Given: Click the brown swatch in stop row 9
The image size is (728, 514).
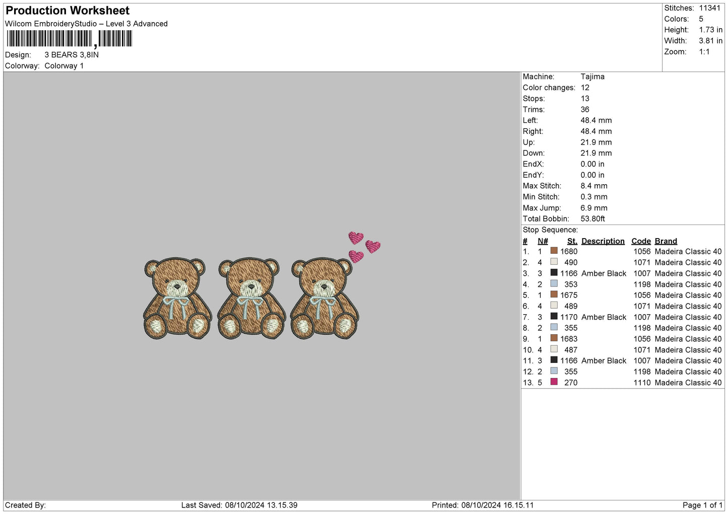Looking at the screenshot, I should click(554, 338).
